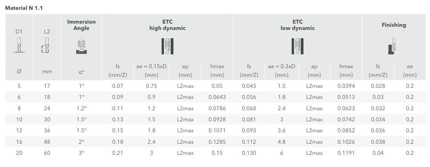Viewport: 430px width, 167px height.
Task: Select the L2 value 48 cell
Action: coord(47,142)
